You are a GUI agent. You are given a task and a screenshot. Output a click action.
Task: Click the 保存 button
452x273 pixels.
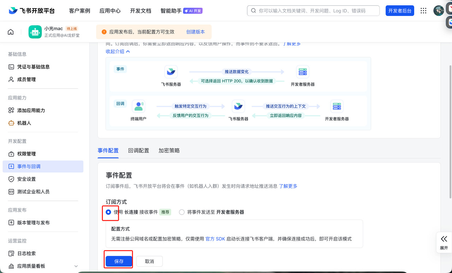pos(119,261)
